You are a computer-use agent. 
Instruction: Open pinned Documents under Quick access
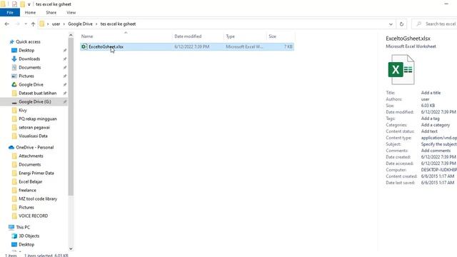coord(30,67)
